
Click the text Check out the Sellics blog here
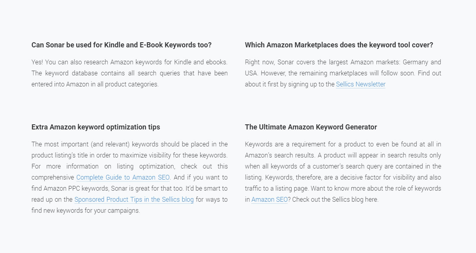click(335, 199)
